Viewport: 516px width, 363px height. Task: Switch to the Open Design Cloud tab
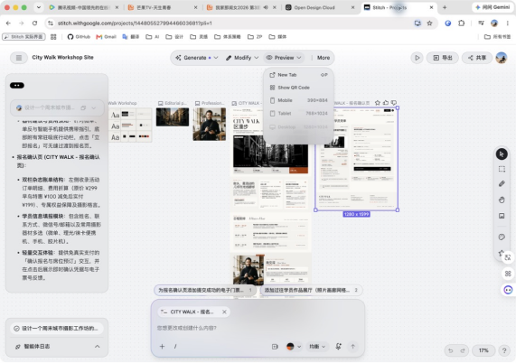pyautogui.click(x=319, y=7)
